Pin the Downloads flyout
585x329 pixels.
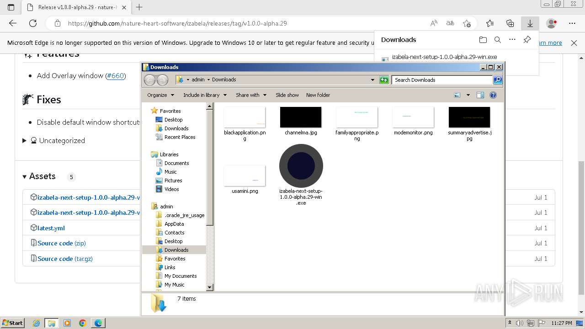pos(527,40)
